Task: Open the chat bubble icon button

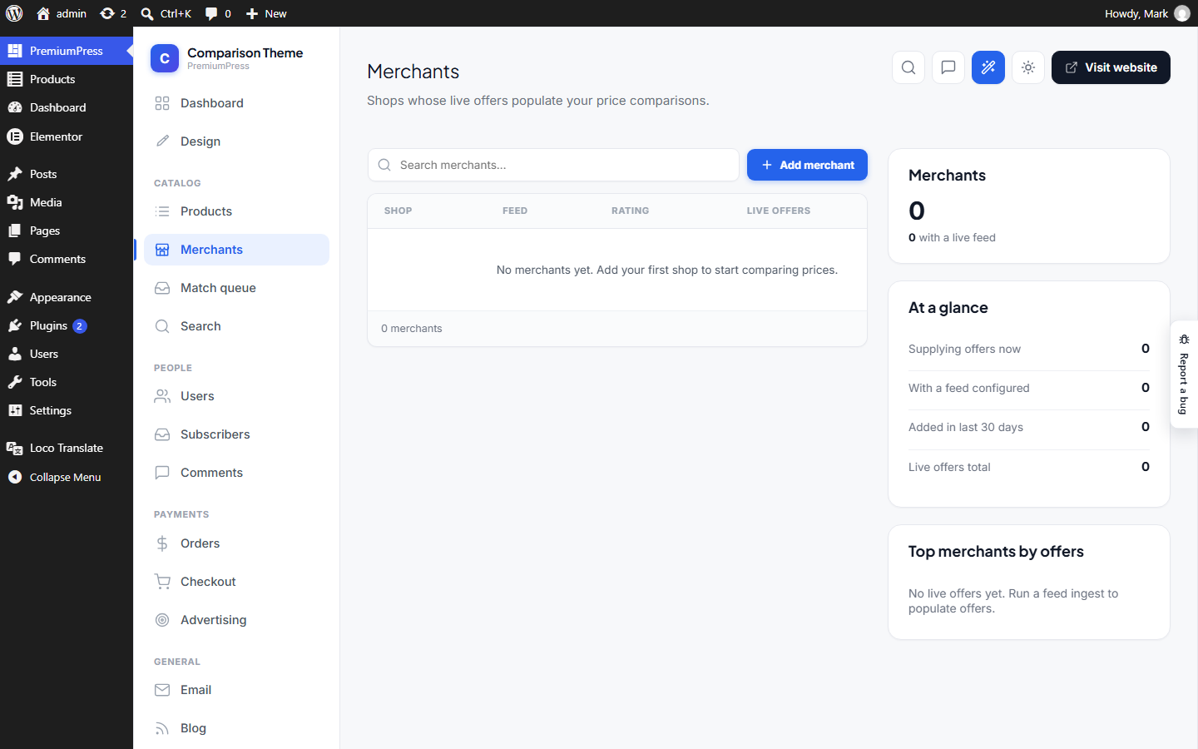Action: [948, 67]
